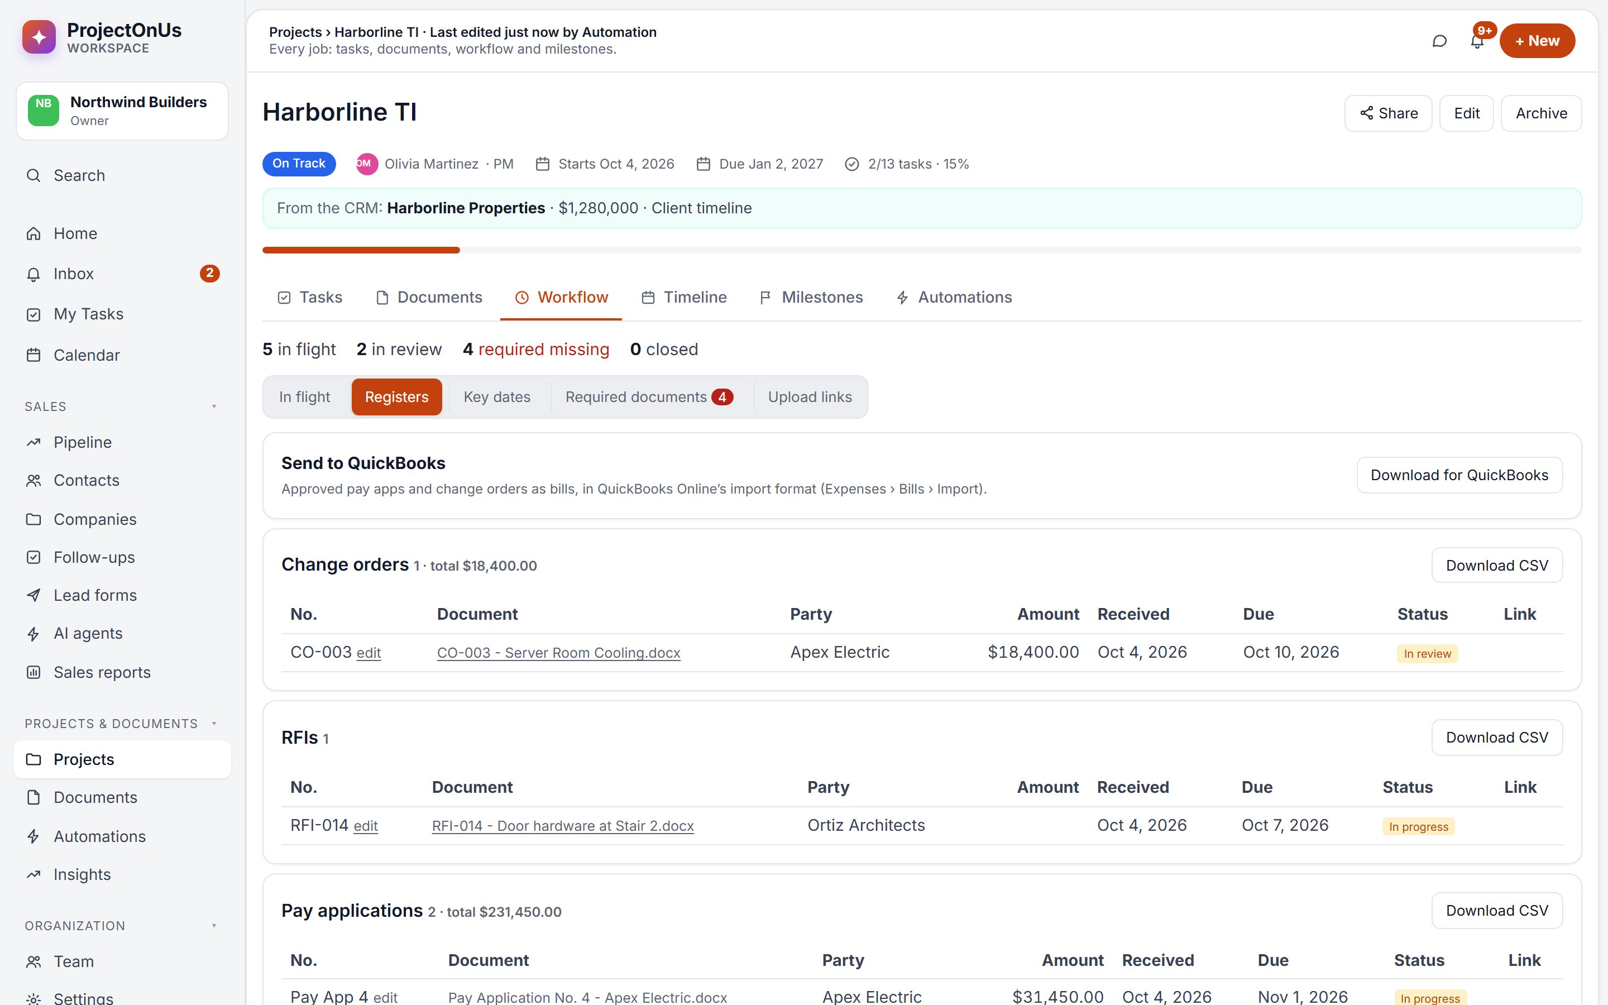Click the Insights trend icon
The image size is (1608, 1005).
pos(33,875)
